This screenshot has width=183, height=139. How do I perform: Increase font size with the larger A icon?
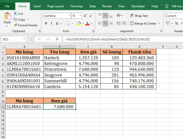click(85, 16)
